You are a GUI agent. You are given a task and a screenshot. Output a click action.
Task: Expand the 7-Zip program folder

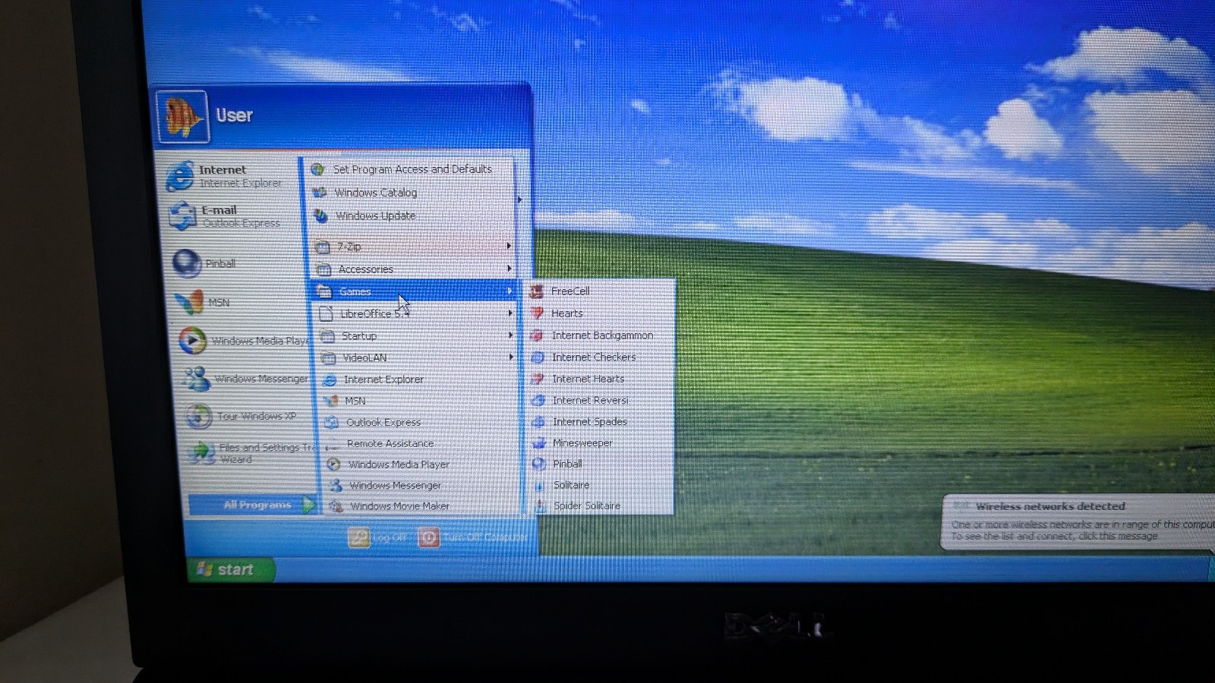(x=414, y=247)
